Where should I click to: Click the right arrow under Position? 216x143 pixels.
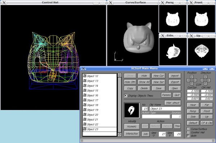coord(195,80)
